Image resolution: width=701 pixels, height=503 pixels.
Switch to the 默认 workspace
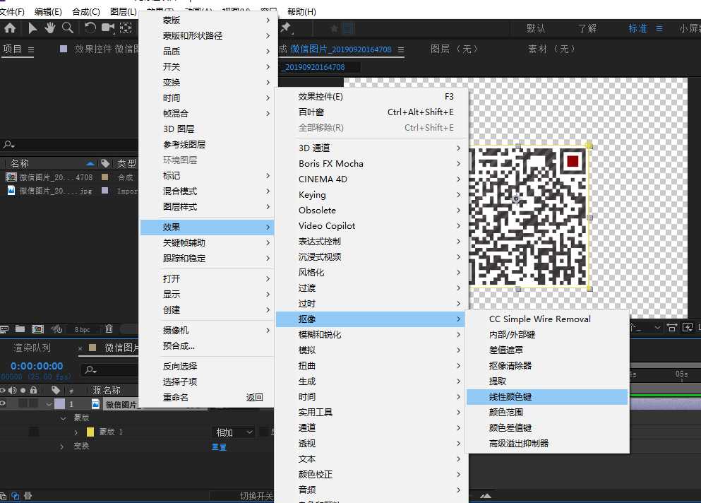point(536,28)
